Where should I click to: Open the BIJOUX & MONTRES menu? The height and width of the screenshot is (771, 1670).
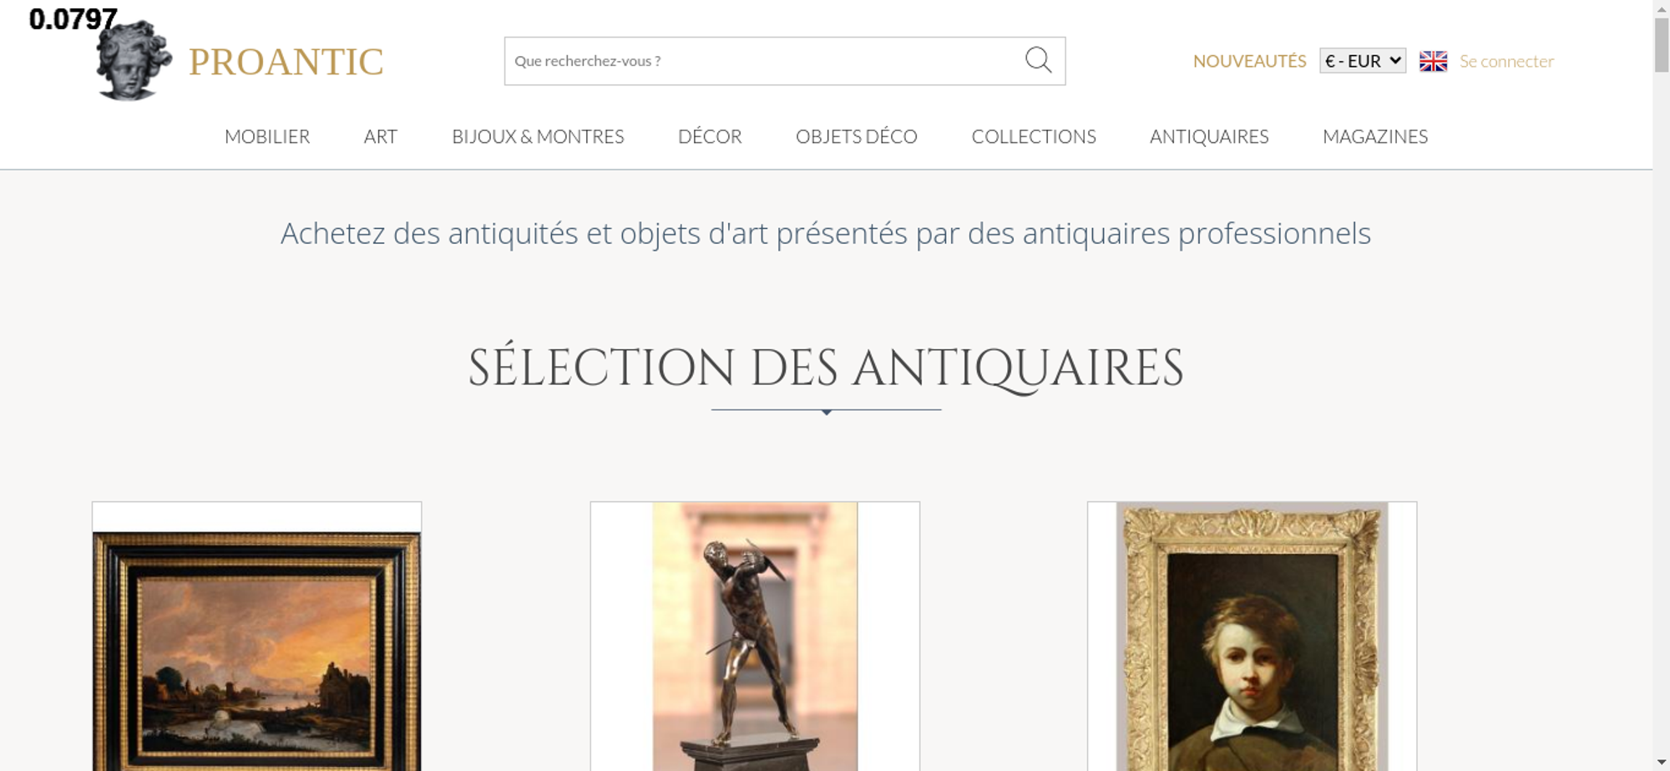tap(538, 136)
